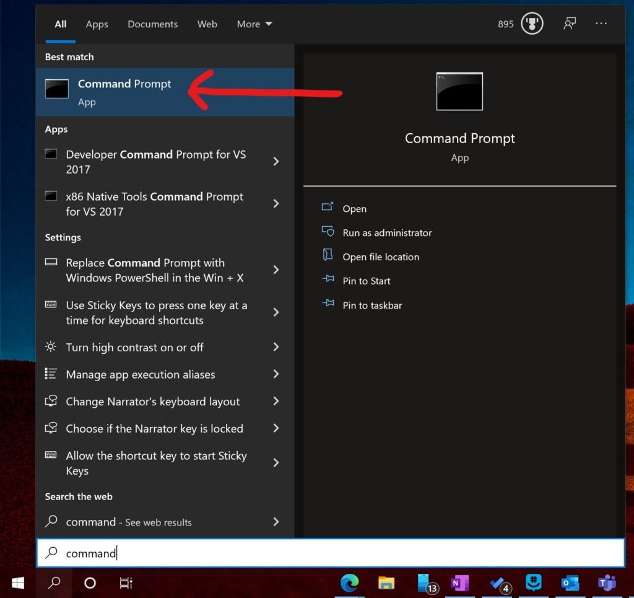
Task: Click the Sticky Keys settings keyboard icon
Action: [51, 305]
